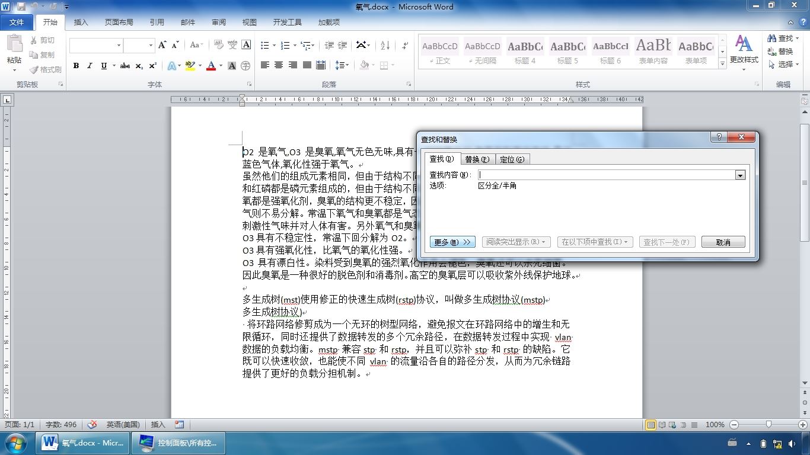This screenshot has width=810, height=455.
Task: Click the red font color button
Action: (211, 66)
